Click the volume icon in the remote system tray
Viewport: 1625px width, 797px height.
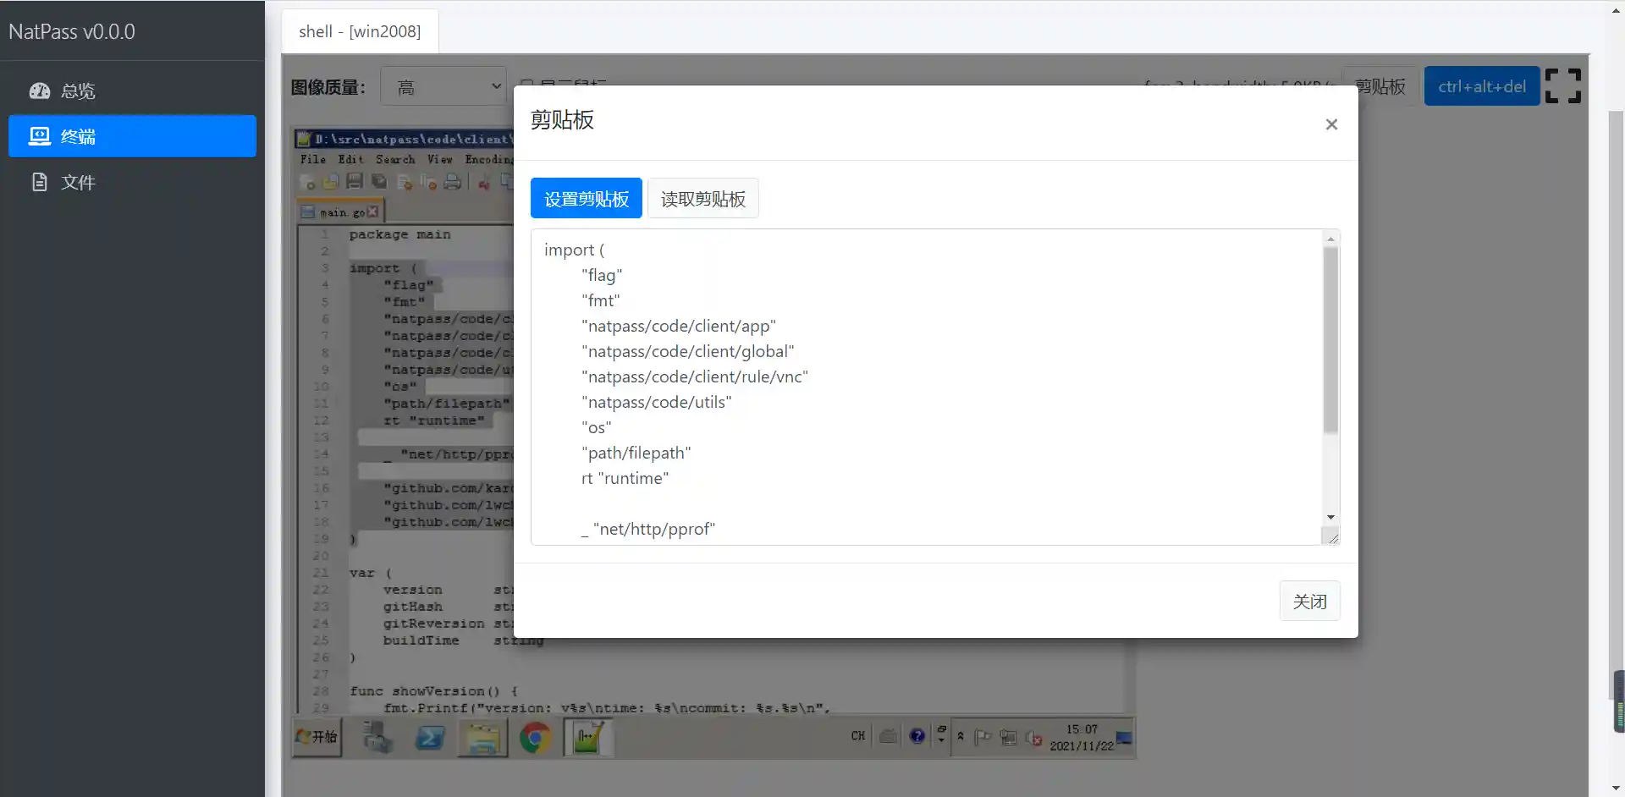pyautogui.click(x=1033, y=738)
